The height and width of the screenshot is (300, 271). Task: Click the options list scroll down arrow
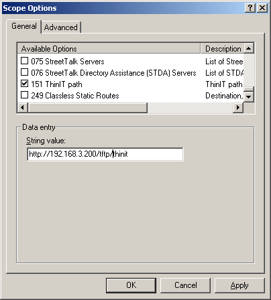pos(249,97)
